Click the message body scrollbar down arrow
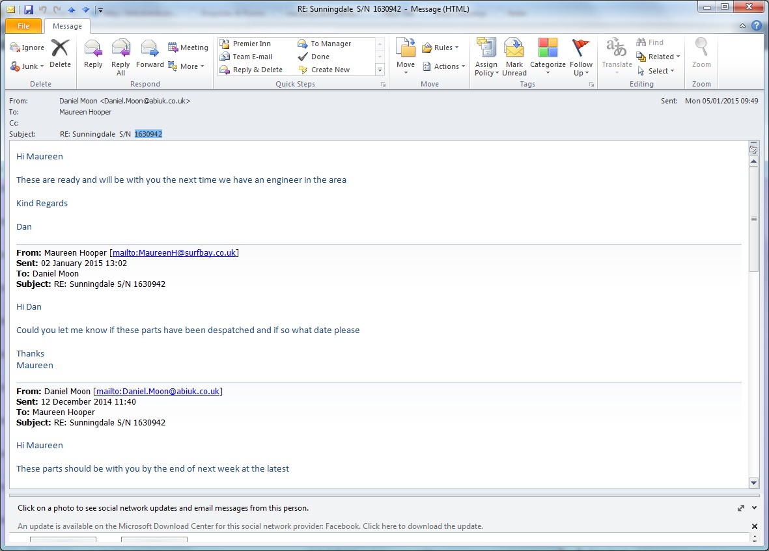 [754, 483]
